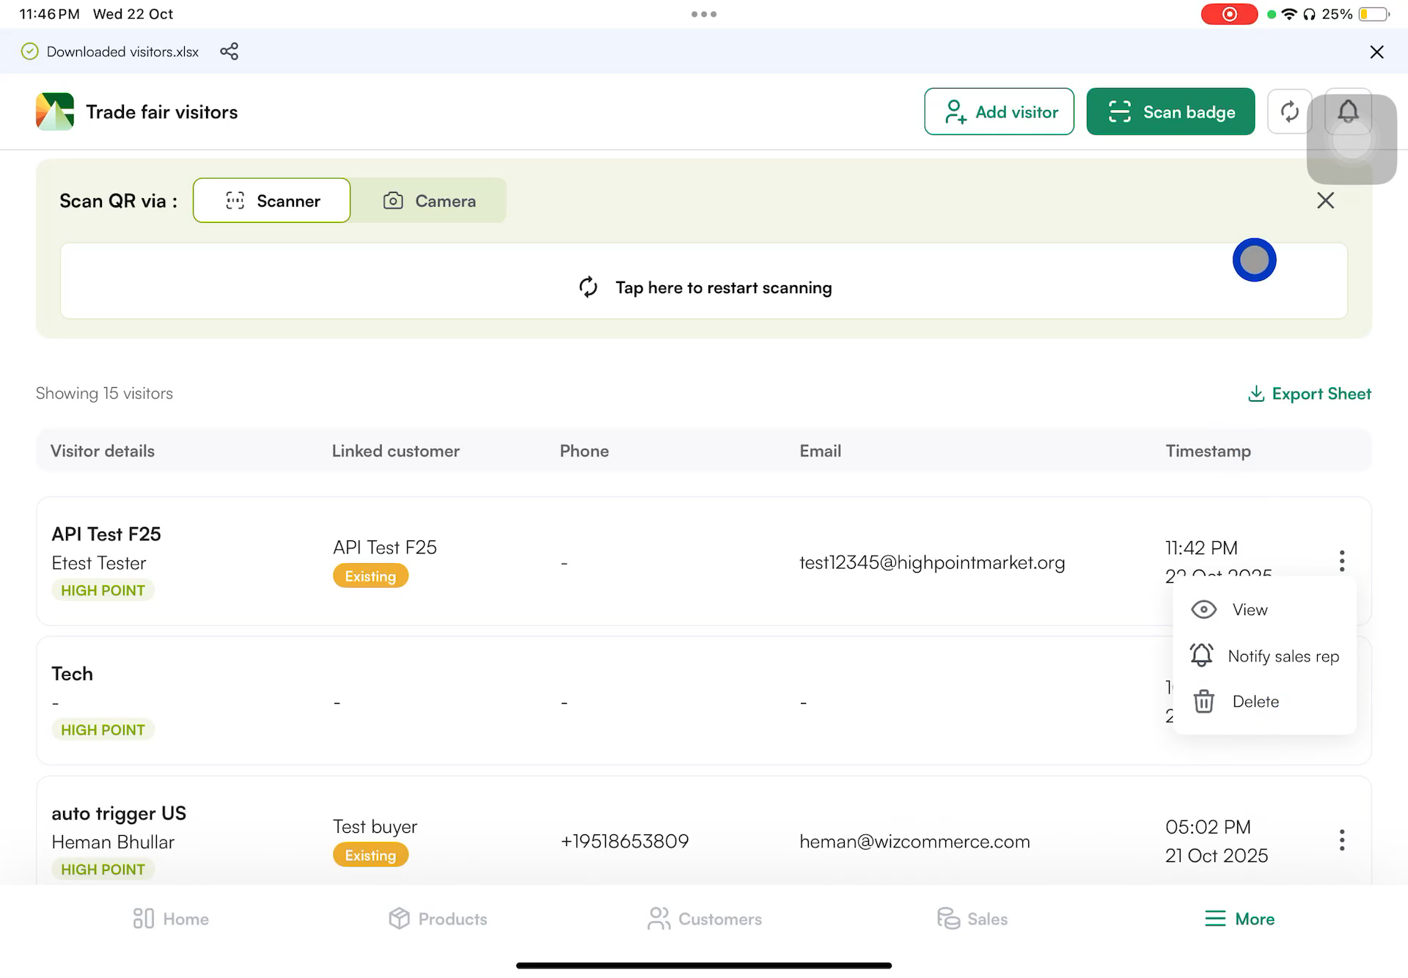This screenshot has height=978, width=1408.
Task: Open options menu for auto trigger US row
Action: [1342, 839]
